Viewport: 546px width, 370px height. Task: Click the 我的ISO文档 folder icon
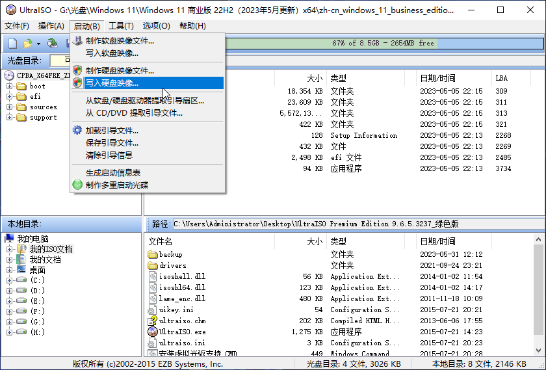(x=21, y=249)
